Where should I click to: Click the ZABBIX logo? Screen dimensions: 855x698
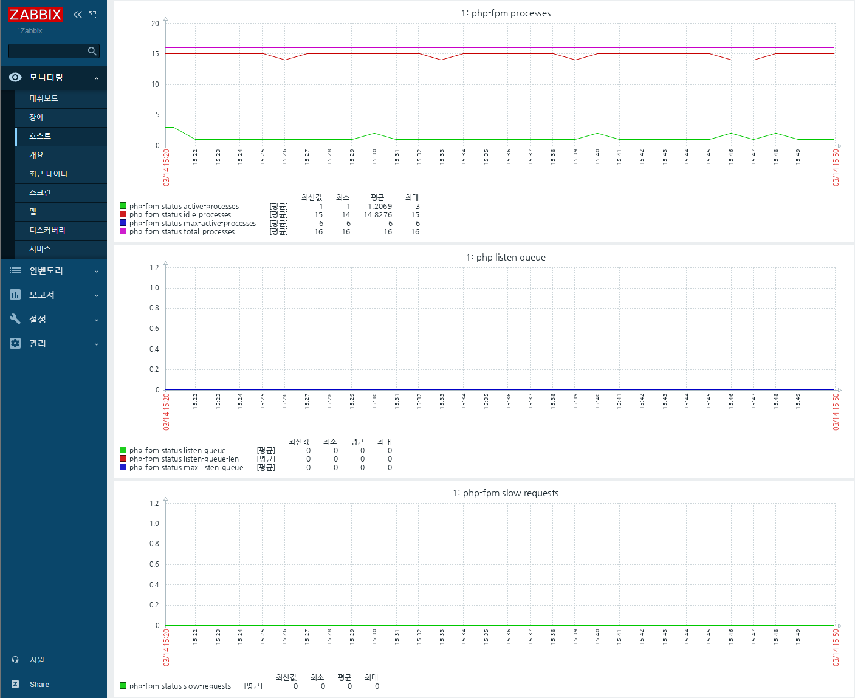[35, 14]
